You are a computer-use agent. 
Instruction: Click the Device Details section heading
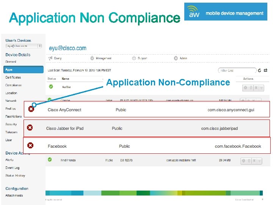click(x=18, y=55)
